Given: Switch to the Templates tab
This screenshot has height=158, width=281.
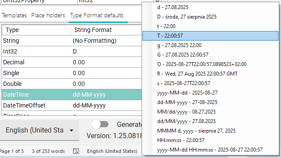Looking at the screenshot, I should pos(14,16).
